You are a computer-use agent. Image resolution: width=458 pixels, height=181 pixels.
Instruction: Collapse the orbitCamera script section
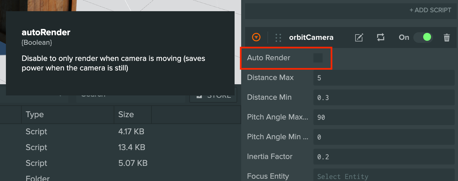coord(256,38)
